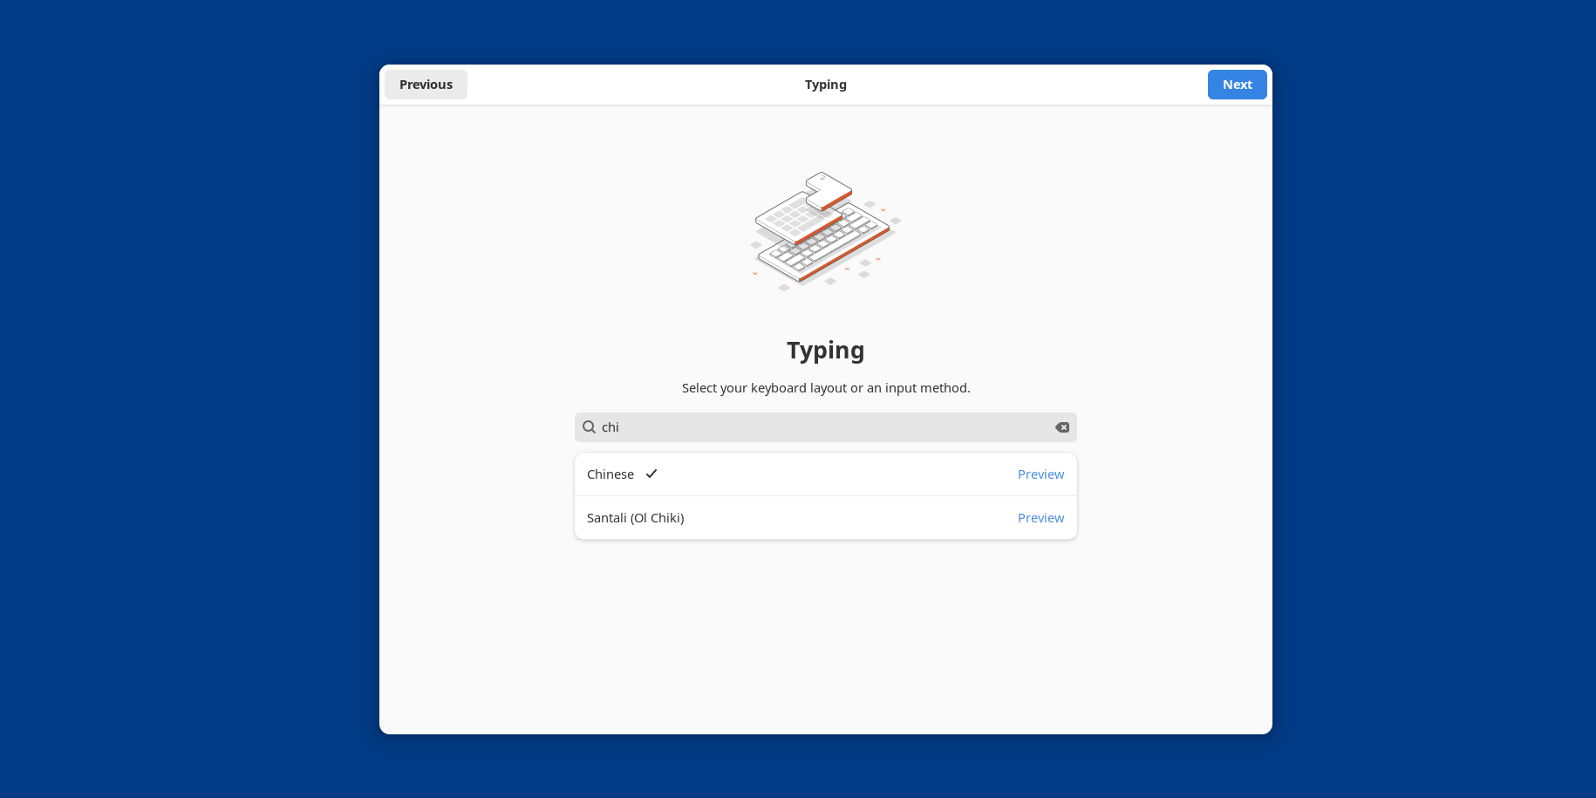The width and height of the screenshot is (1596, 798).
Task: Click the magnifier icon in search field
Action: point(589,427)
